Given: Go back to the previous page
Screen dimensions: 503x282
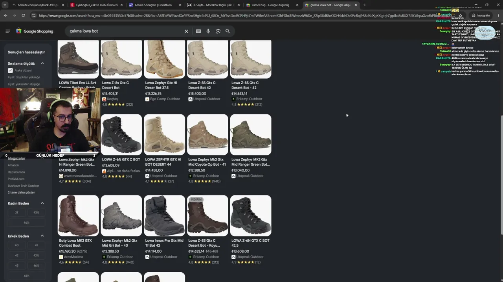Looking at the screenshot, I should click(x=6, y=15).
